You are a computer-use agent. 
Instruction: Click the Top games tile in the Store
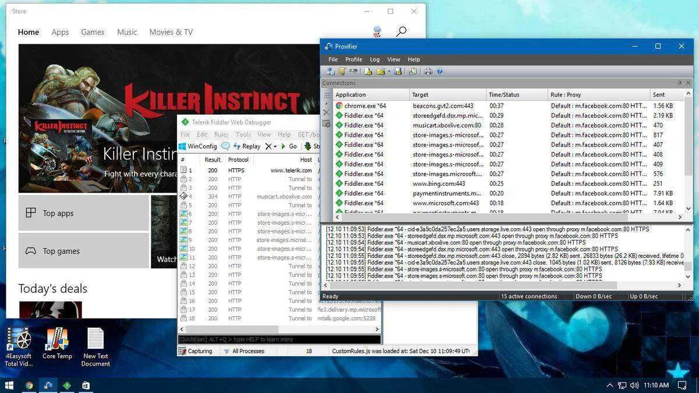coord(84,251)
